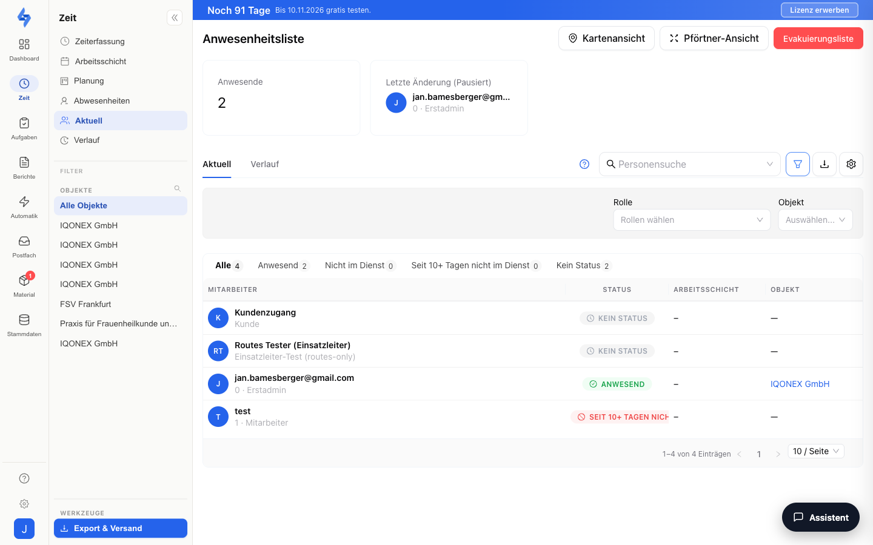Click avatar T of test row

tap(218, 417)
